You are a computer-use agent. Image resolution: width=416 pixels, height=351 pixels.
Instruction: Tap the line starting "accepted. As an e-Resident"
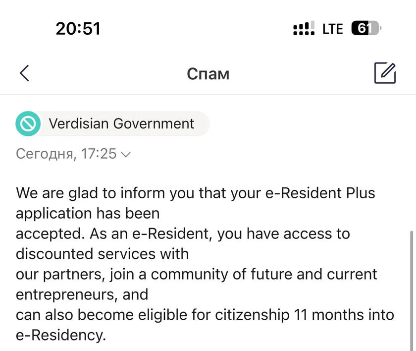coord(183,233)
